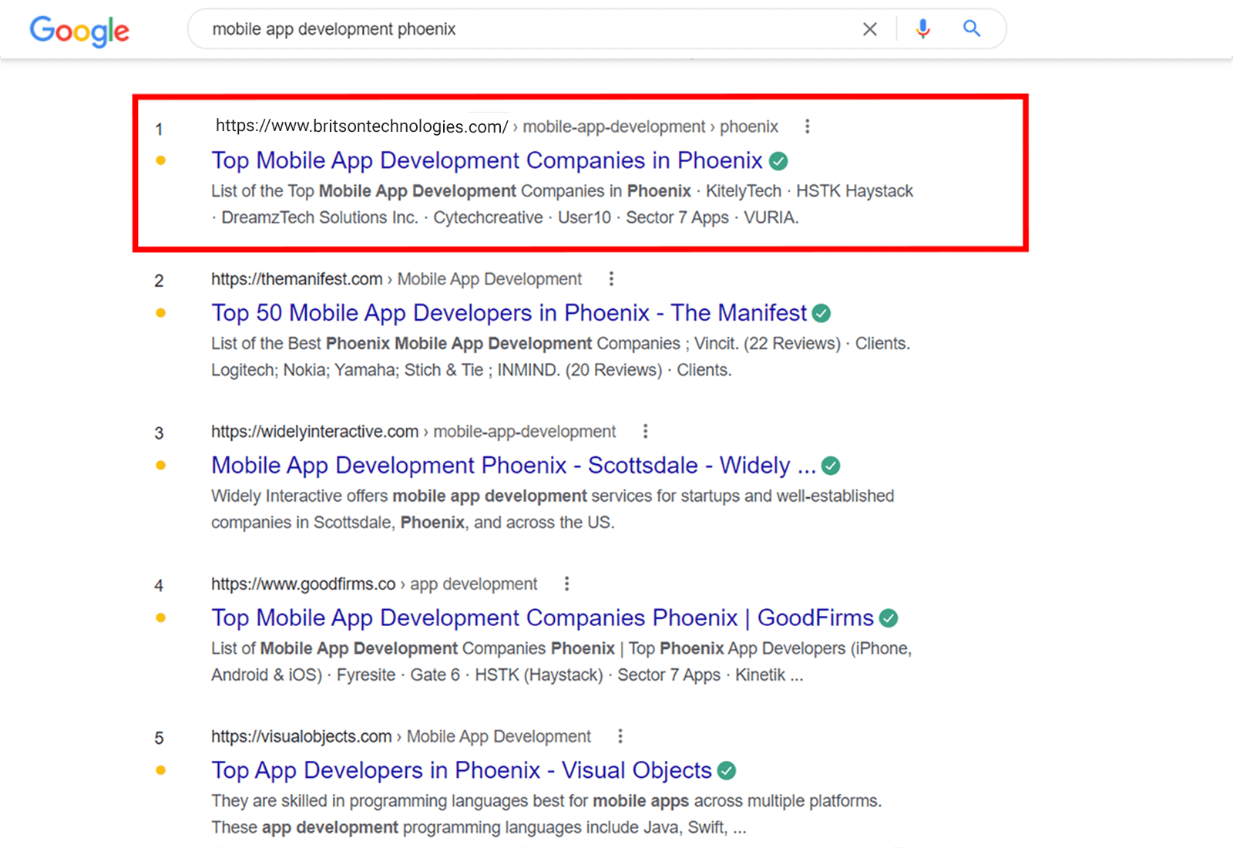Click into the search query text field
The width and height of the screenshot is (1233, 848).
click(x=524, y=29)
